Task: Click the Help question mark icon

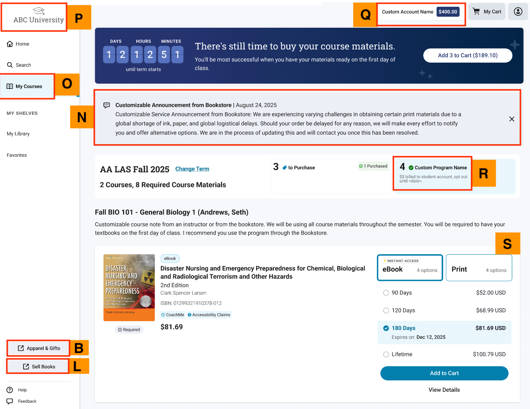Action: coord(10,390)
